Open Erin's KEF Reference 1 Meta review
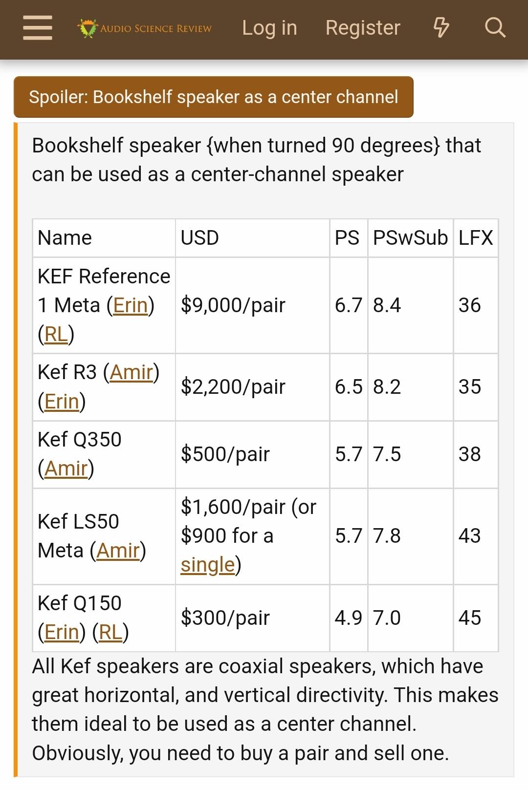This screenshot has height=790, width=528. [x=131, y=305]
